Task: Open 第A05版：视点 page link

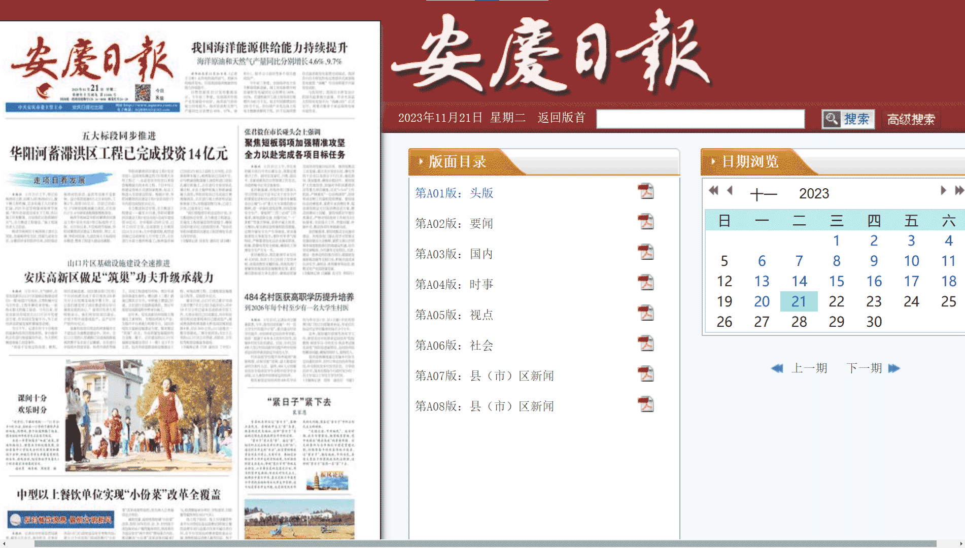Action: tap(454, 315)
